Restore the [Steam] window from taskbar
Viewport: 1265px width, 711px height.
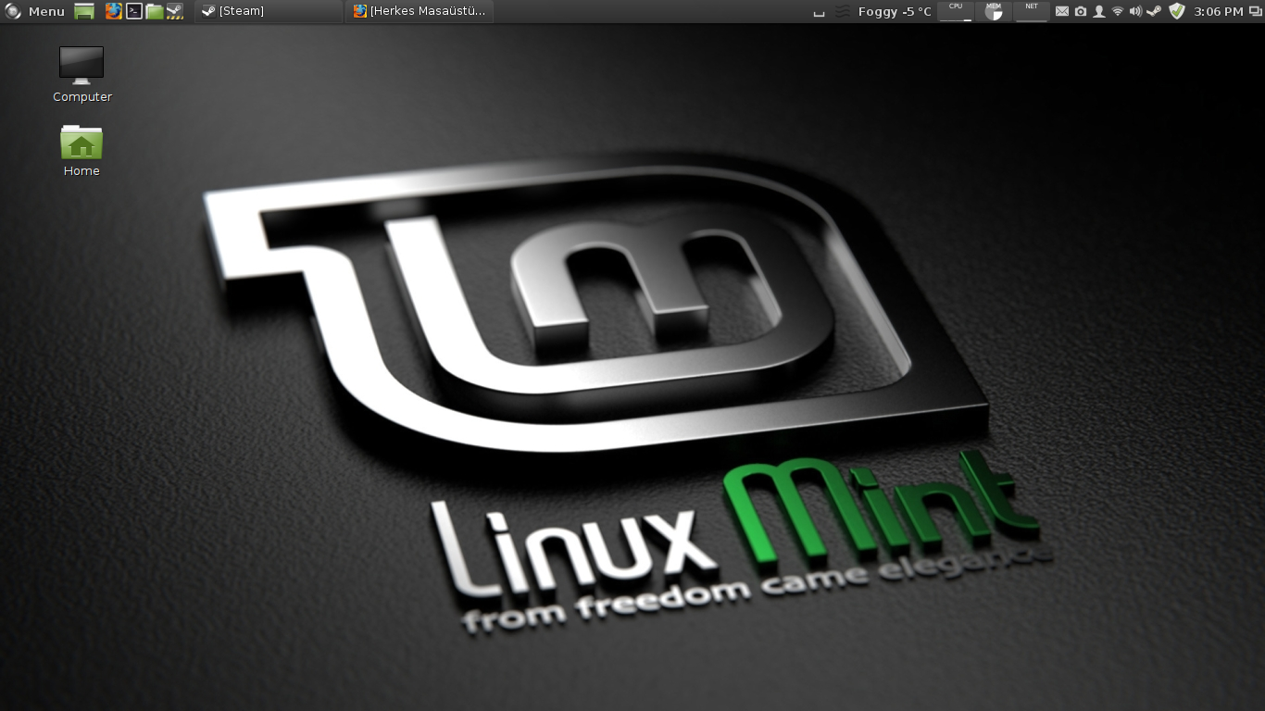point(269,11)
